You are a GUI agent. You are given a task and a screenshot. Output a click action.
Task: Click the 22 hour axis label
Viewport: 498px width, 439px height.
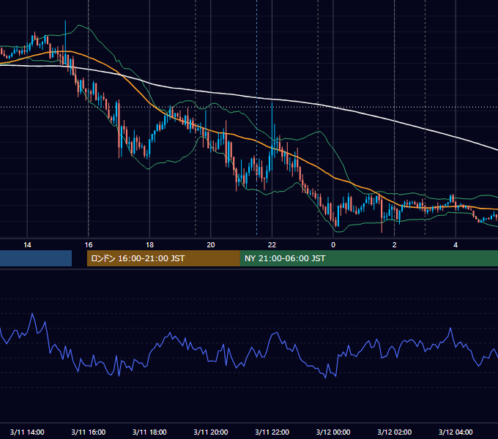[272, 245]
